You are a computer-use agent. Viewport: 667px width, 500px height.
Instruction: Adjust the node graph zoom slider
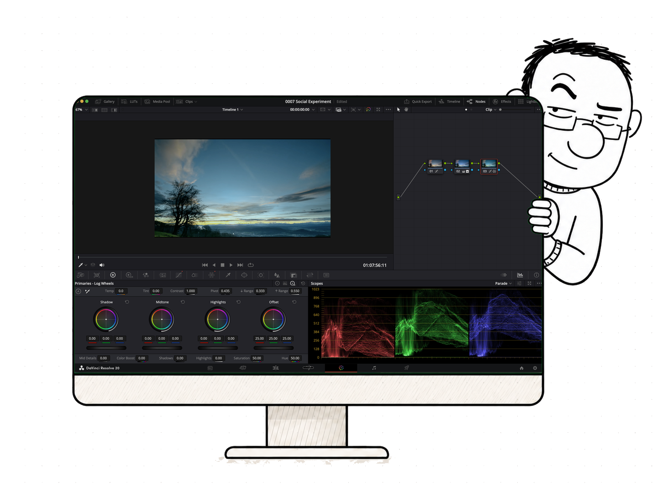pos(515,110)
